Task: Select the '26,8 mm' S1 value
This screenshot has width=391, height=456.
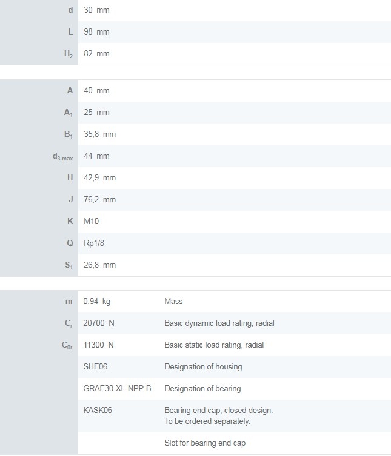Action: (100, 265)
